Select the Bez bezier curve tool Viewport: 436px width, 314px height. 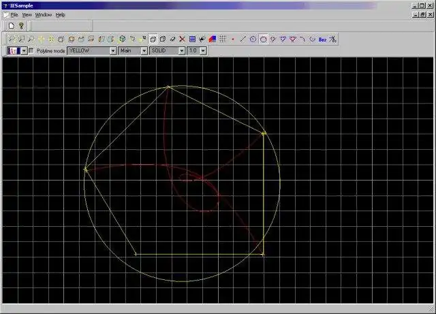322,40
